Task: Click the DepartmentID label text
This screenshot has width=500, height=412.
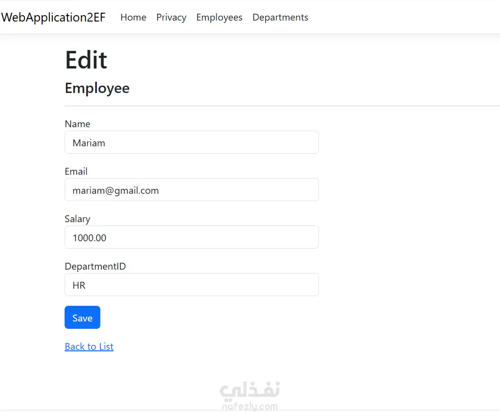Action: click(x=95, y=266)
